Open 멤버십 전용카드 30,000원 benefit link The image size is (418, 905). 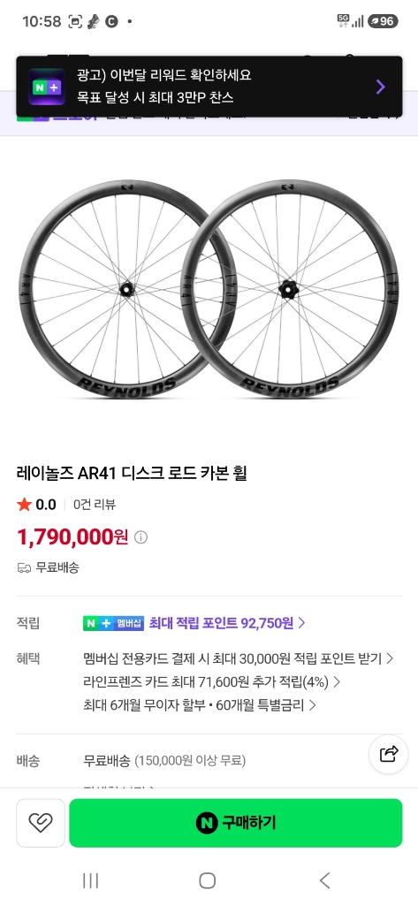[x=239, y=658]
